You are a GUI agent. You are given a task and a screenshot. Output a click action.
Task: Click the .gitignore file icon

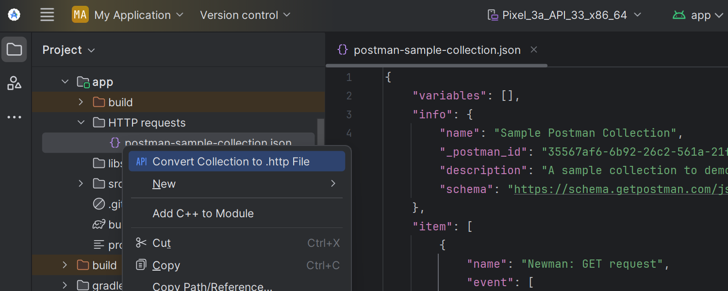(x=99, y=204)
